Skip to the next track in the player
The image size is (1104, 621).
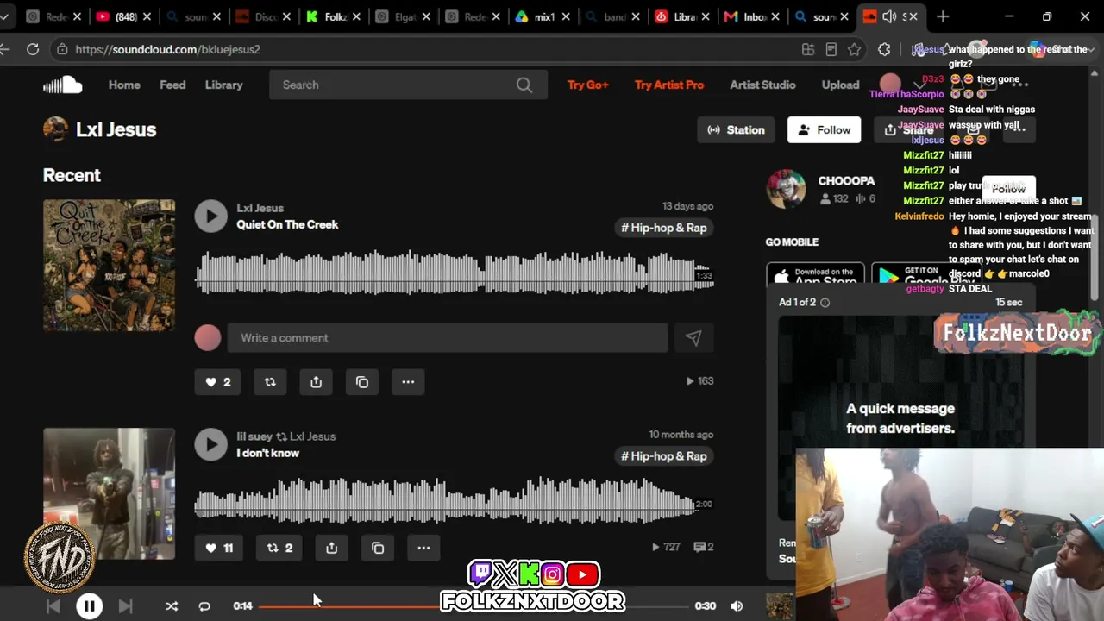click(125, 606)
